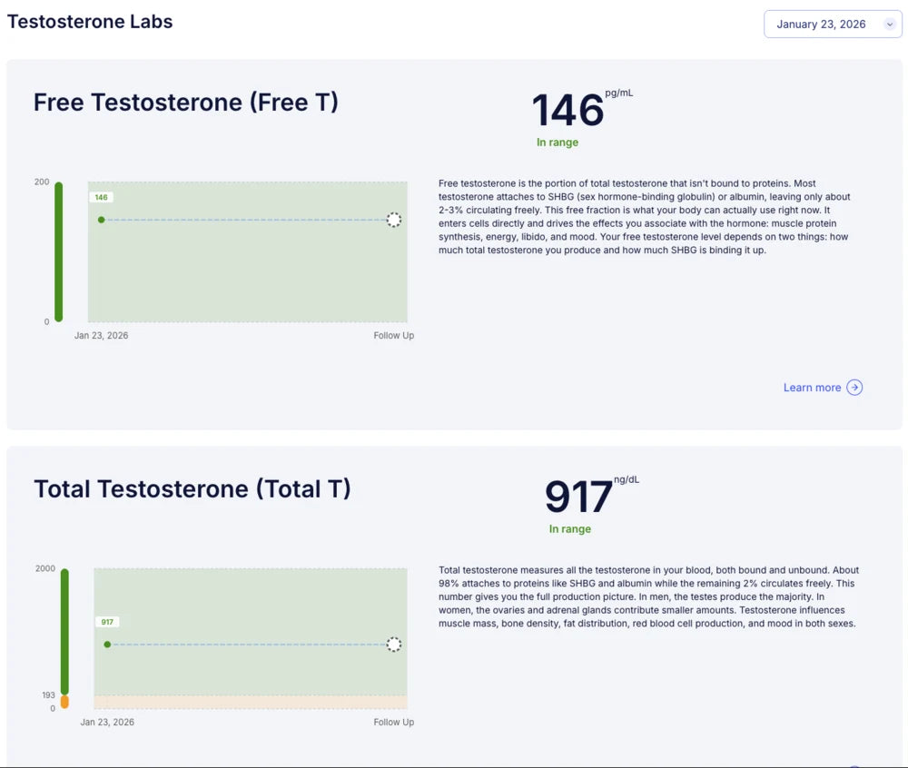Click the In range status under 146

(558, 143)
